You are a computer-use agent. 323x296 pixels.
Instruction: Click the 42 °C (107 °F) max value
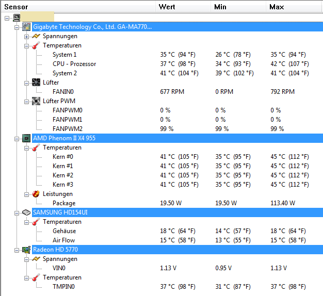(289, 64)
